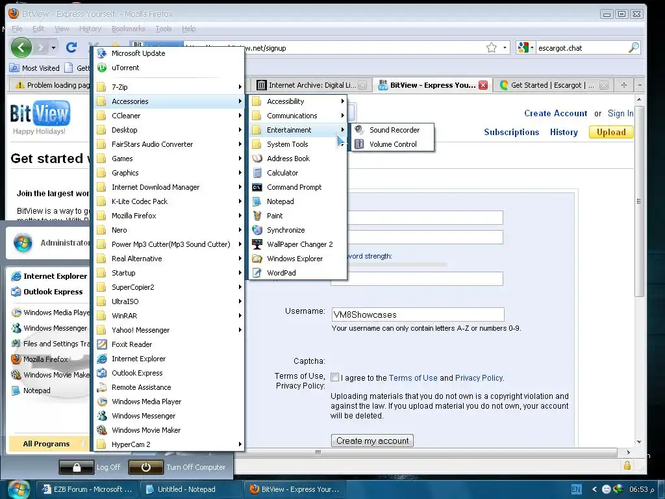Screen dimensions: 665x499
Task: Open the Terms of Use link
Action: pyautogui.click(x=412, y=377)
